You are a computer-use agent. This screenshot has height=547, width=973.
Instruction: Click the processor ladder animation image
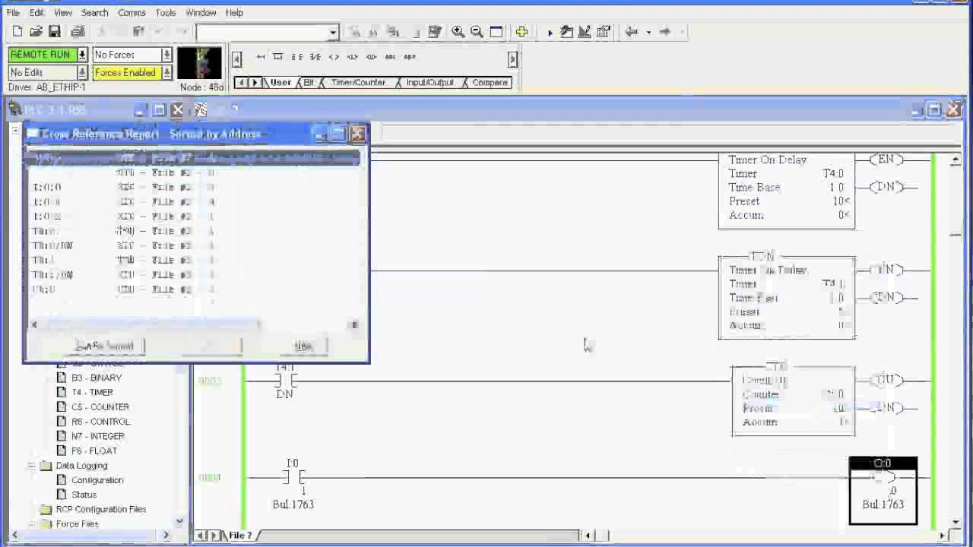pyautogui.click(x=200, y=63)
